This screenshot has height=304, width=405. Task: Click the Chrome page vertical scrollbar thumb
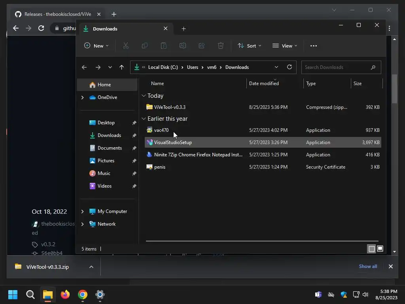coord(394,89)
